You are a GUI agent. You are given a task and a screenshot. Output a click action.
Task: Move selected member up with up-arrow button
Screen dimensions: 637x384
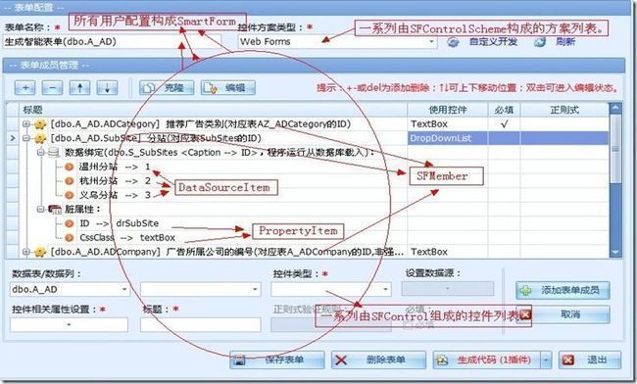tap(79, 88)
